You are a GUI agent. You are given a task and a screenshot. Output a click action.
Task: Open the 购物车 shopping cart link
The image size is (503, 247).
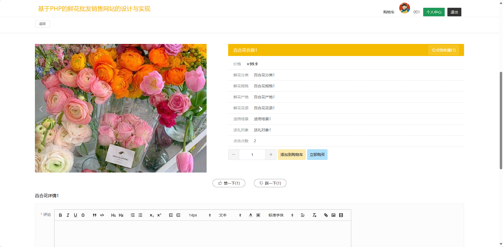tap(389, 12)
